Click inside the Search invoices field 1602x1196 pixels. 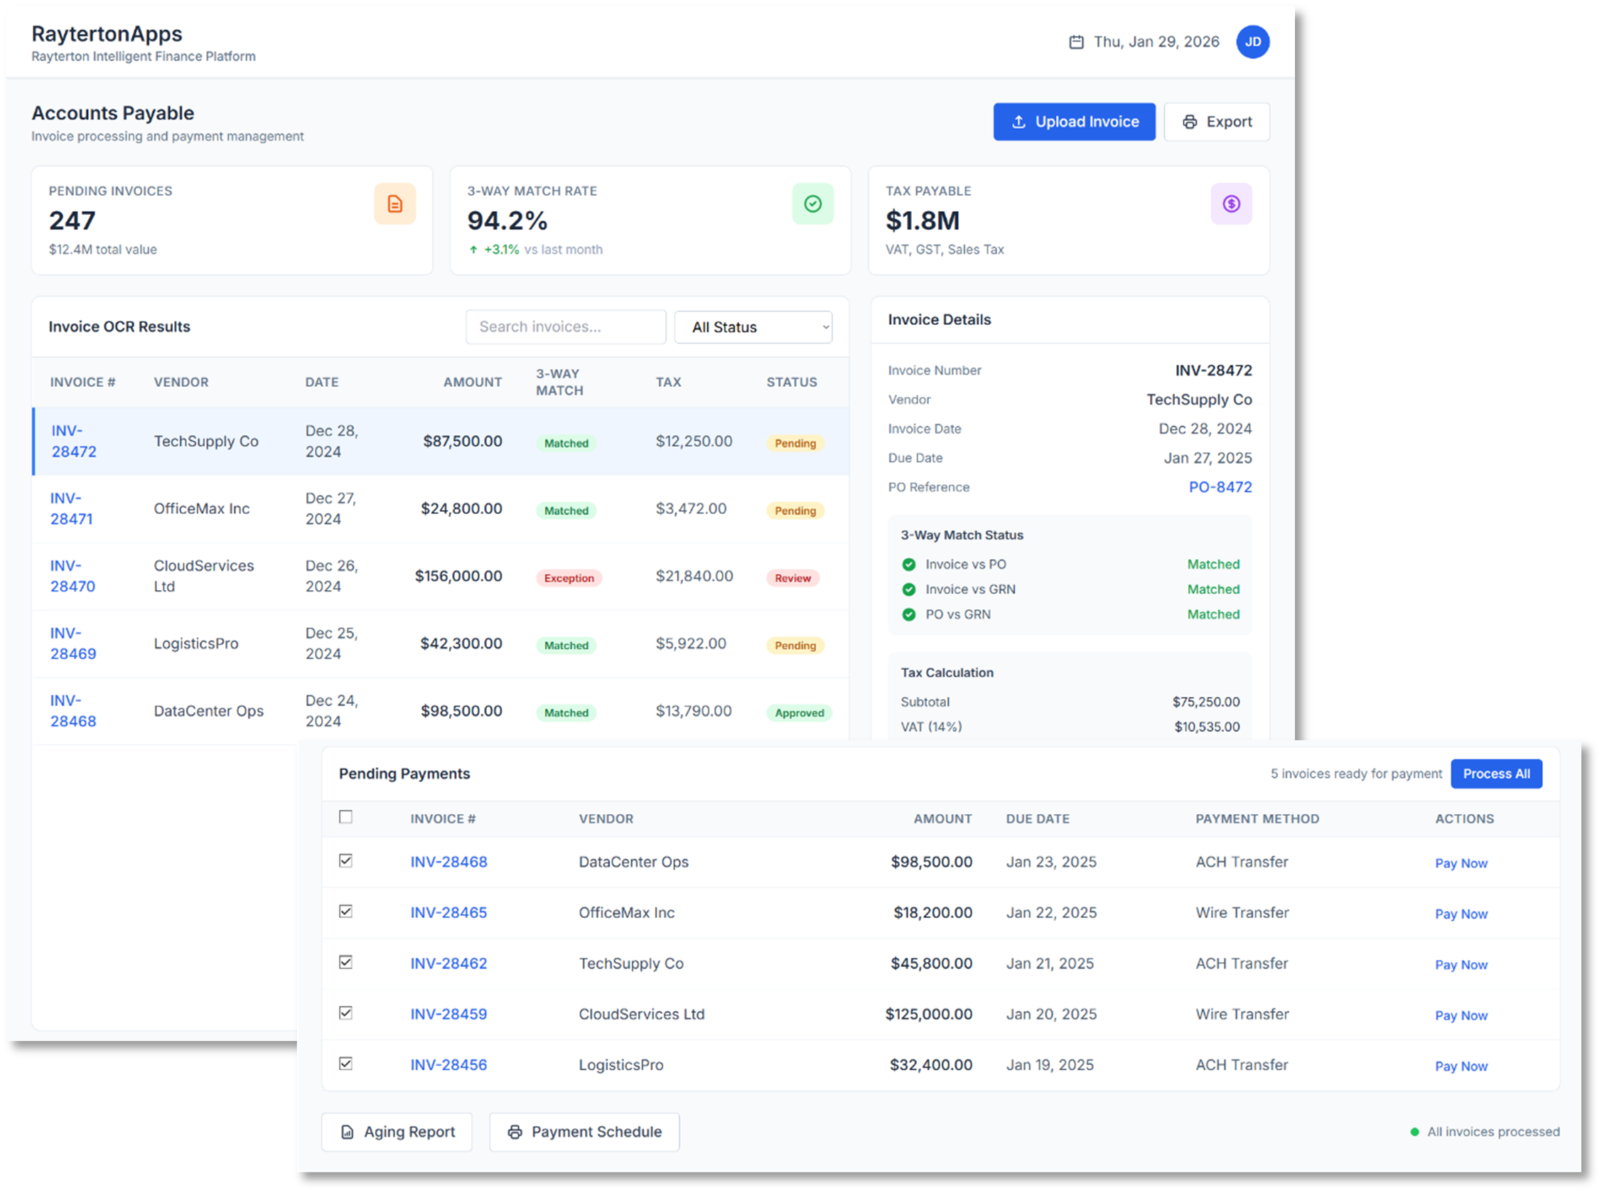[565, 327]
